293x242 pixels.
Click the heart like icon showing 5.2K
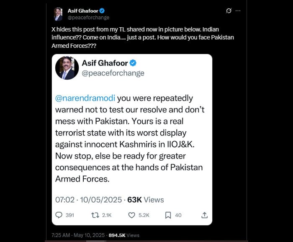pyautogui.click(x=131, y=215)
